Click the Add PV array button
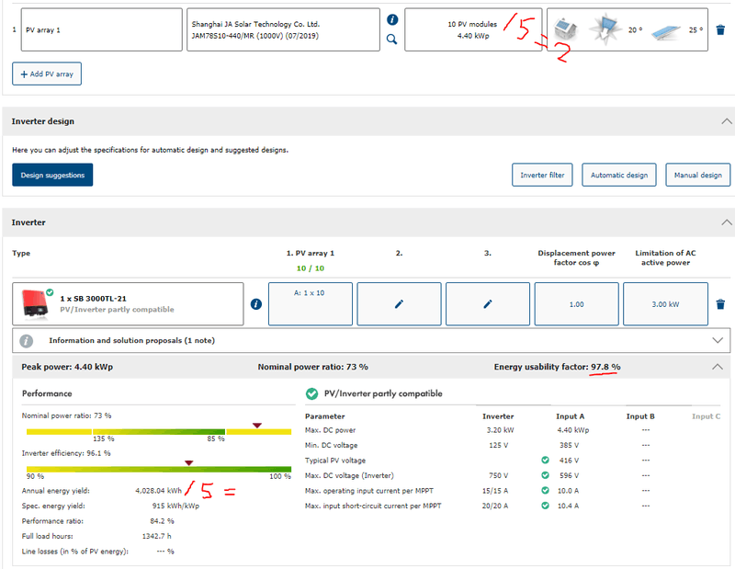The height and width of the screenshot is (569, 735). (47, 74)
